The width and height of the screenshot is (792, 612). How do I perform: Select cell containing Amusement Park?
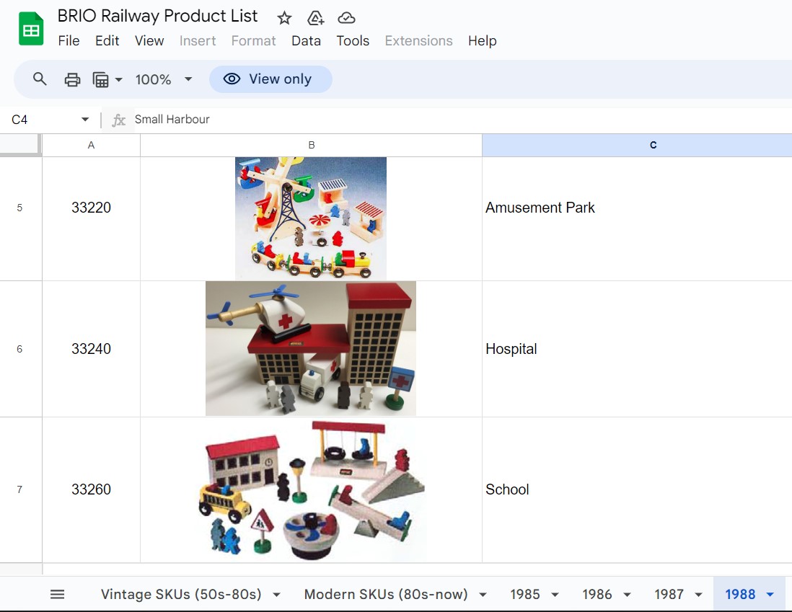[x=637, y=208]
